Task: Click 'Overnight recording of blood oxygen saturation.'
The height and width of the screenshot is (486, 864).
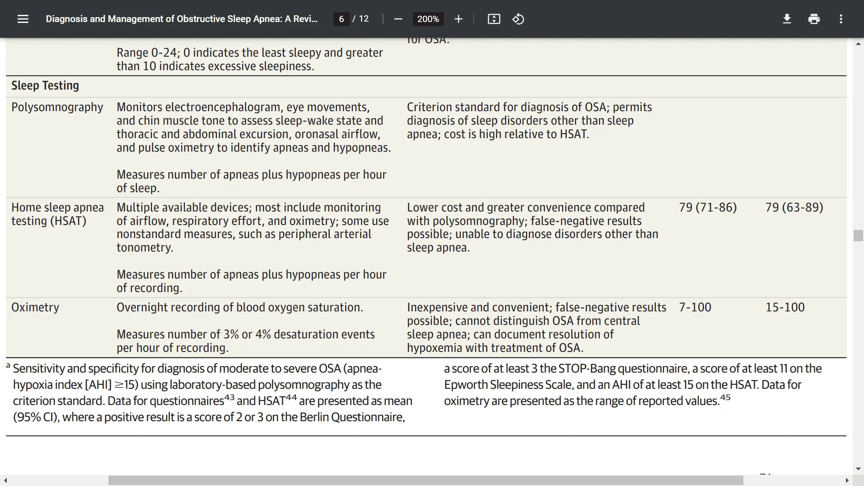Action: click(240, 307)
